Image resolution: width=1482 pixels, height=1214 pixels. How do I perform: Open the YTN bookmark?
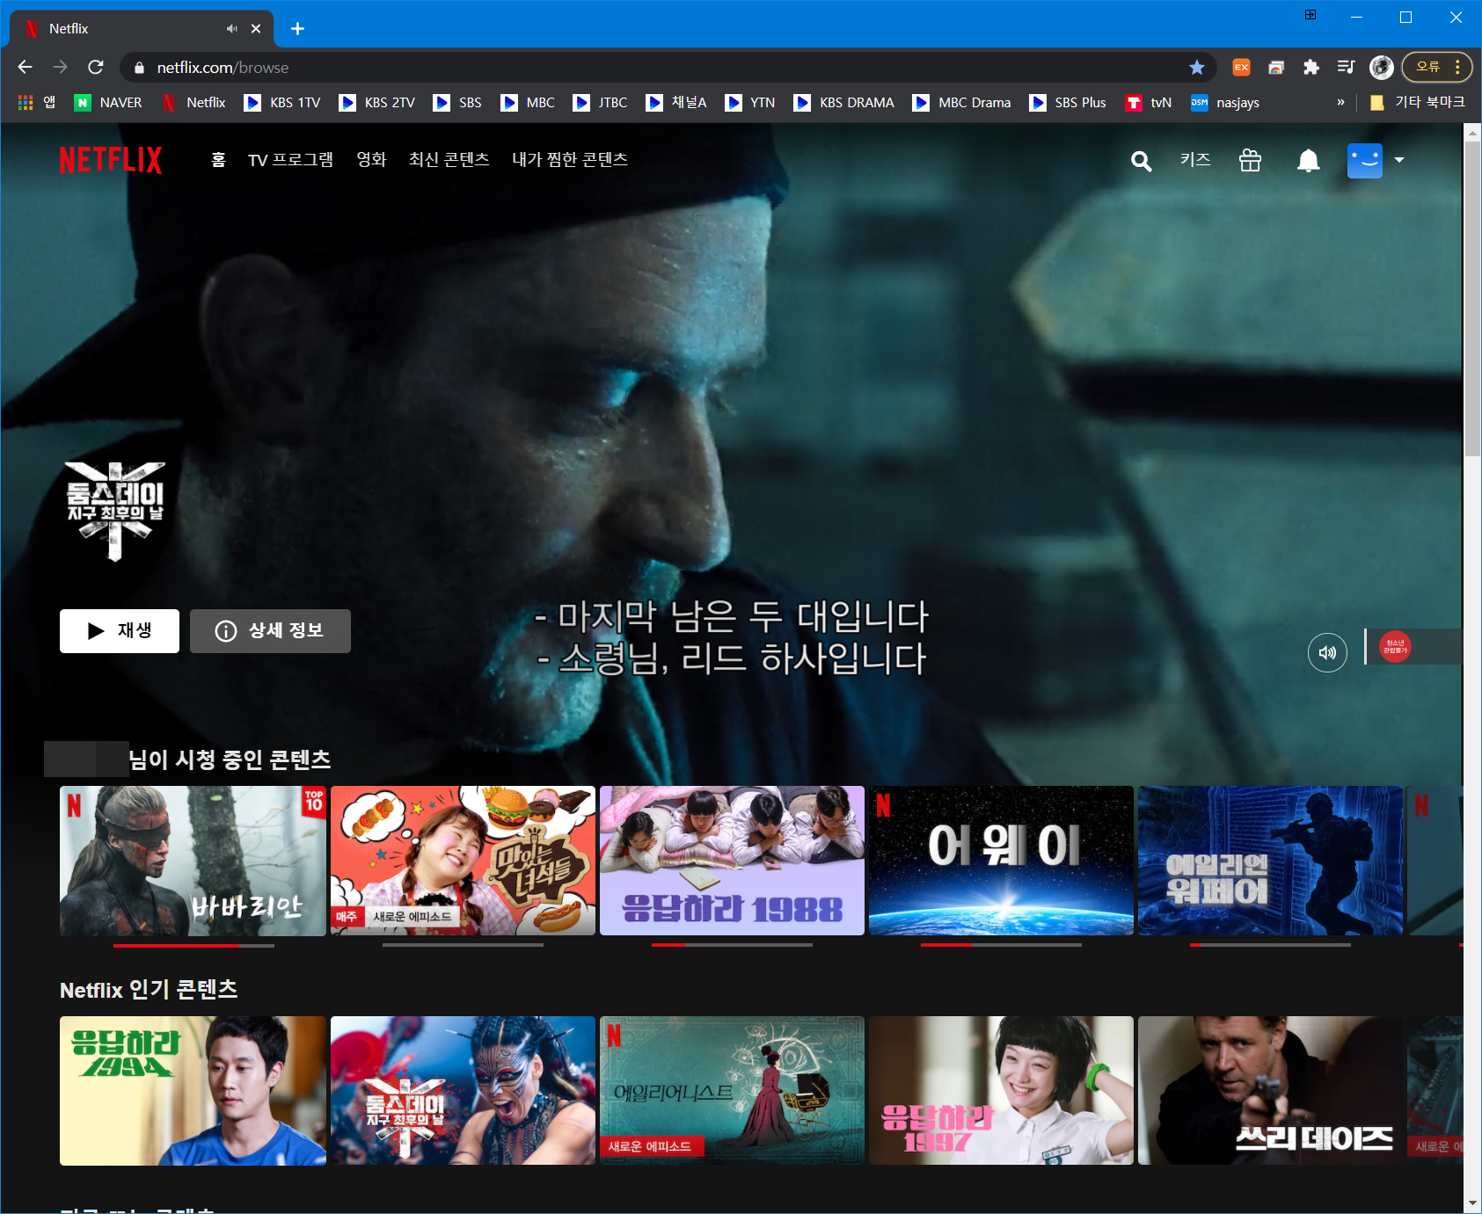pos(750,102)
